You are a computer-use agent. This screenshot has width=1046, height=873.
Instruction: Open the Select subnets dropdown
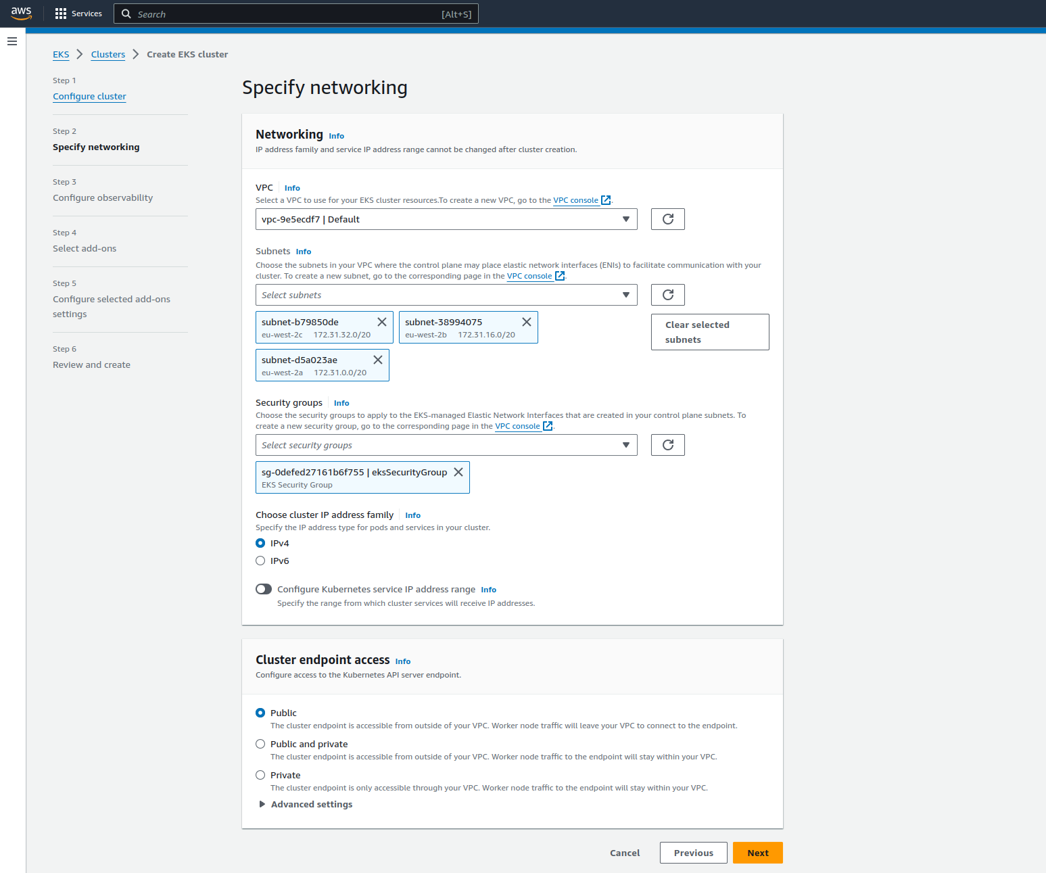(446, 295)
